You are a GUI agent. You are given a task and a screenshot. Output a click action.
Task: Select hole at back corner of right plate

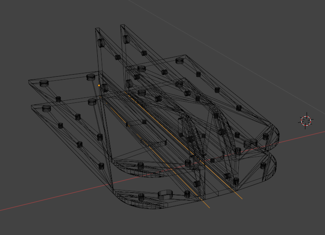pyautogui.click(x=179, y=61)
